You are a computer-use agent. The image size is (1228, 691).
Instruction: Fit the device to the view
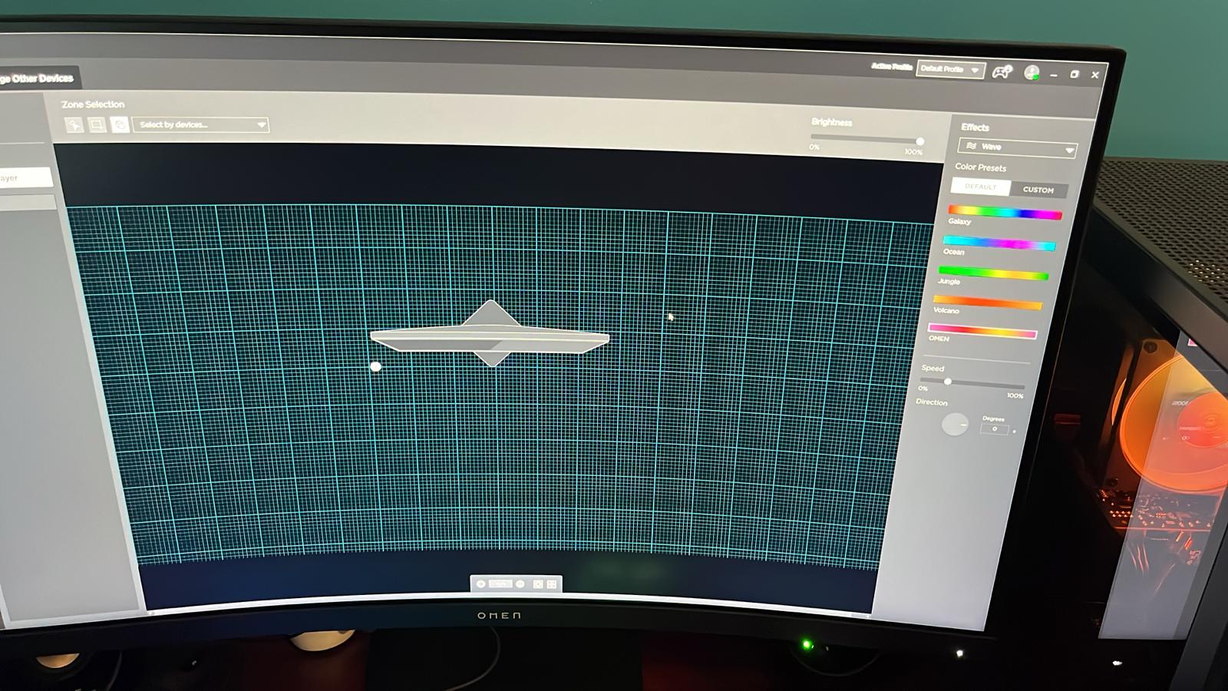(538, 584)
